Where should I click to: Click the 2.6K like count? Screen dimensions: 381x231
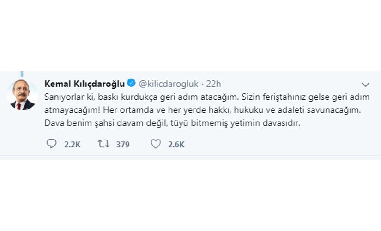176,145
